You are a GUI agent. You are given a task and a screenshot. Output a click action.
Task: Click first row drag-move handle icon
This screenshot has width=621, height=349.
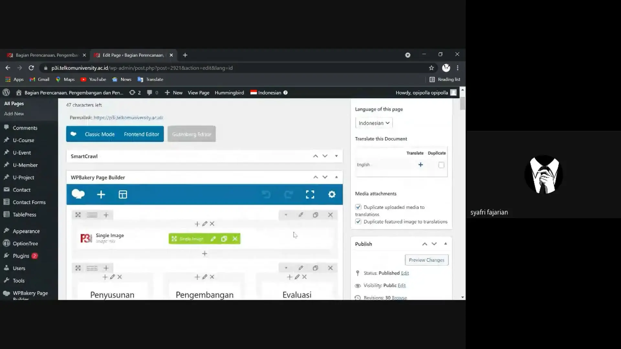tap(78, 215)
